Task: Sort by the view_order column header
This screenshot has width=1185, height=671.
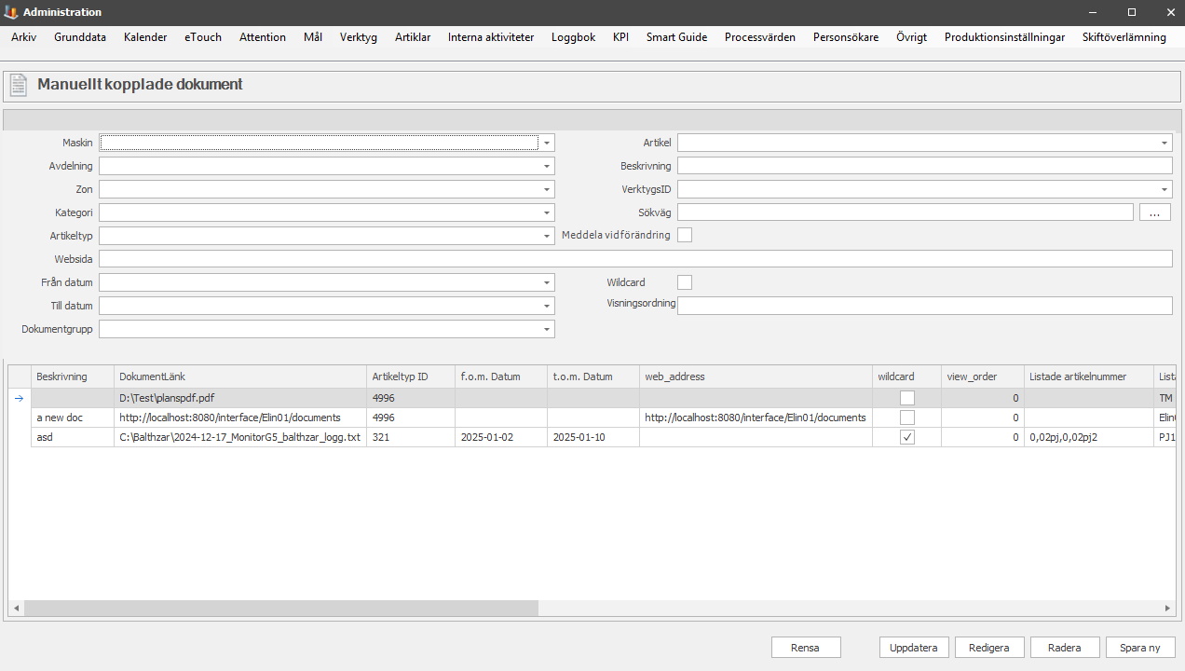Action: click(983, 377)
